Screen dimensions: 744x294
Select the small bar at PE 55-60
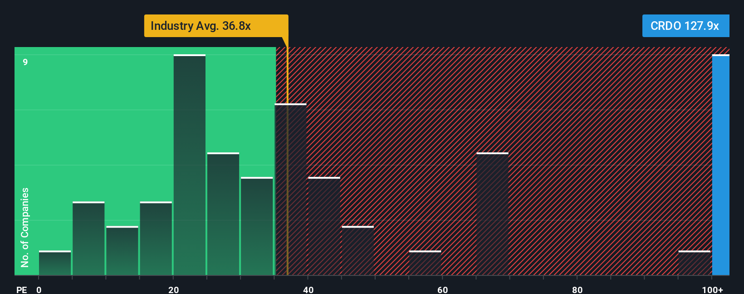425,263
